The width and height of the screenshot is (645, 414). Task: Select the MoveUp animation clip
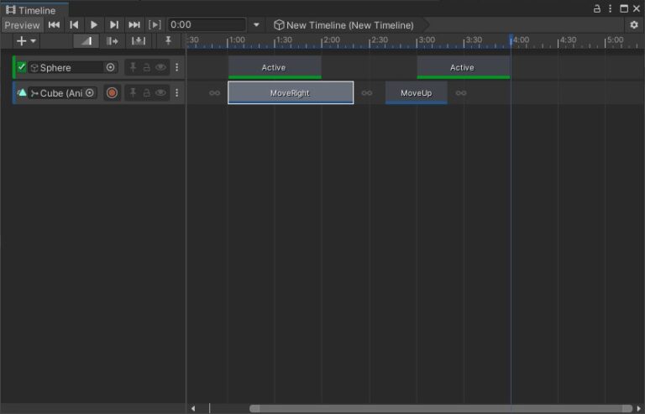416,92
